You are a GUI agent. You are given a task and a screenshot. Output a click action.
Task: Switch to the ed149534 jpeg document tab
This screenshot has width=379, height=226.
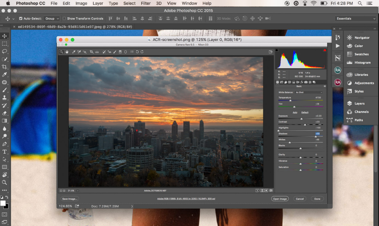click(x=75, y=27)
